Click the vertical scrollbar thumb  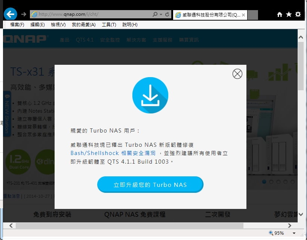(x=301, y=66)
